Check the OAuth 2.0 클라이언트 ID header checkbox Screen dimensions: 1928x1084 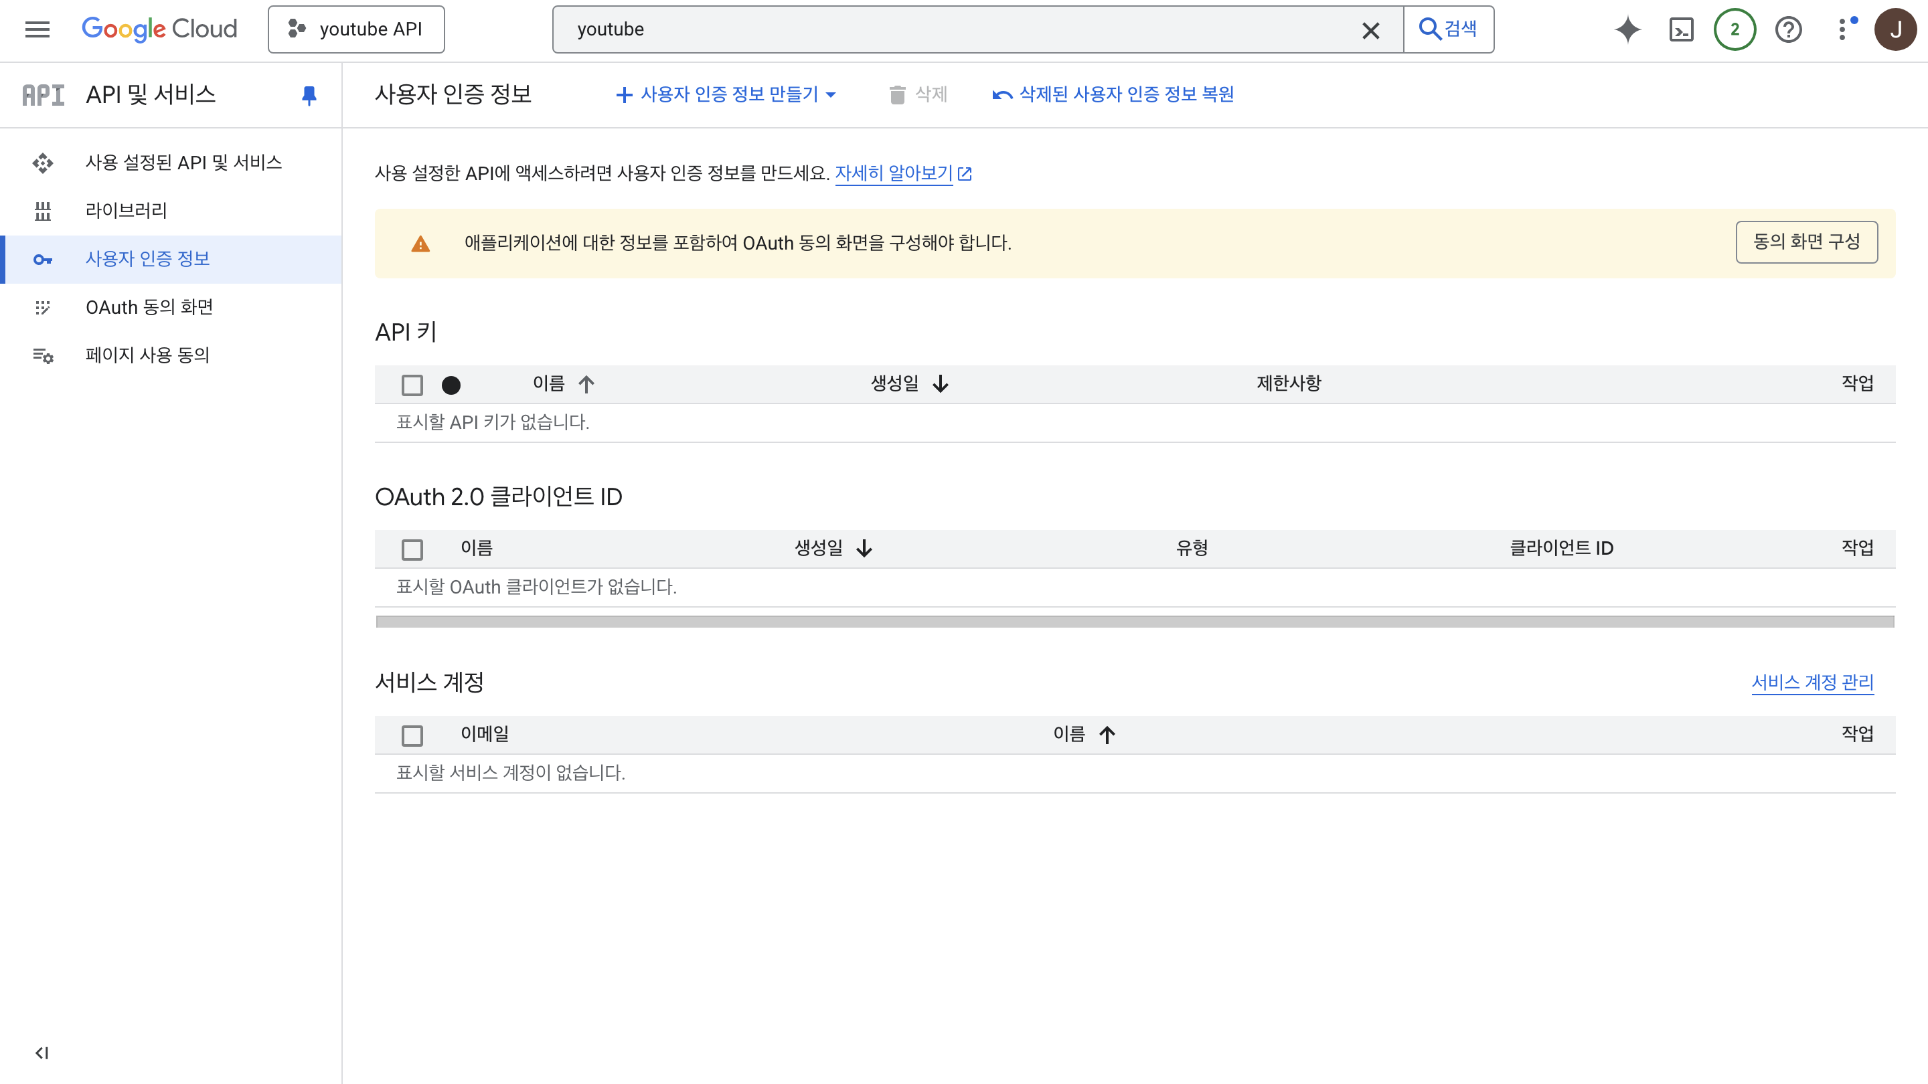click(412, 549)
